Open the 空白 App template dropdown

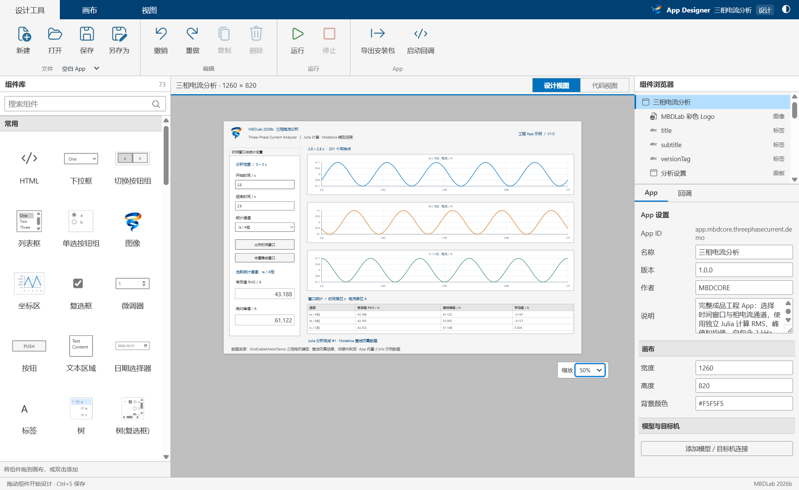(x=81, y=68)
